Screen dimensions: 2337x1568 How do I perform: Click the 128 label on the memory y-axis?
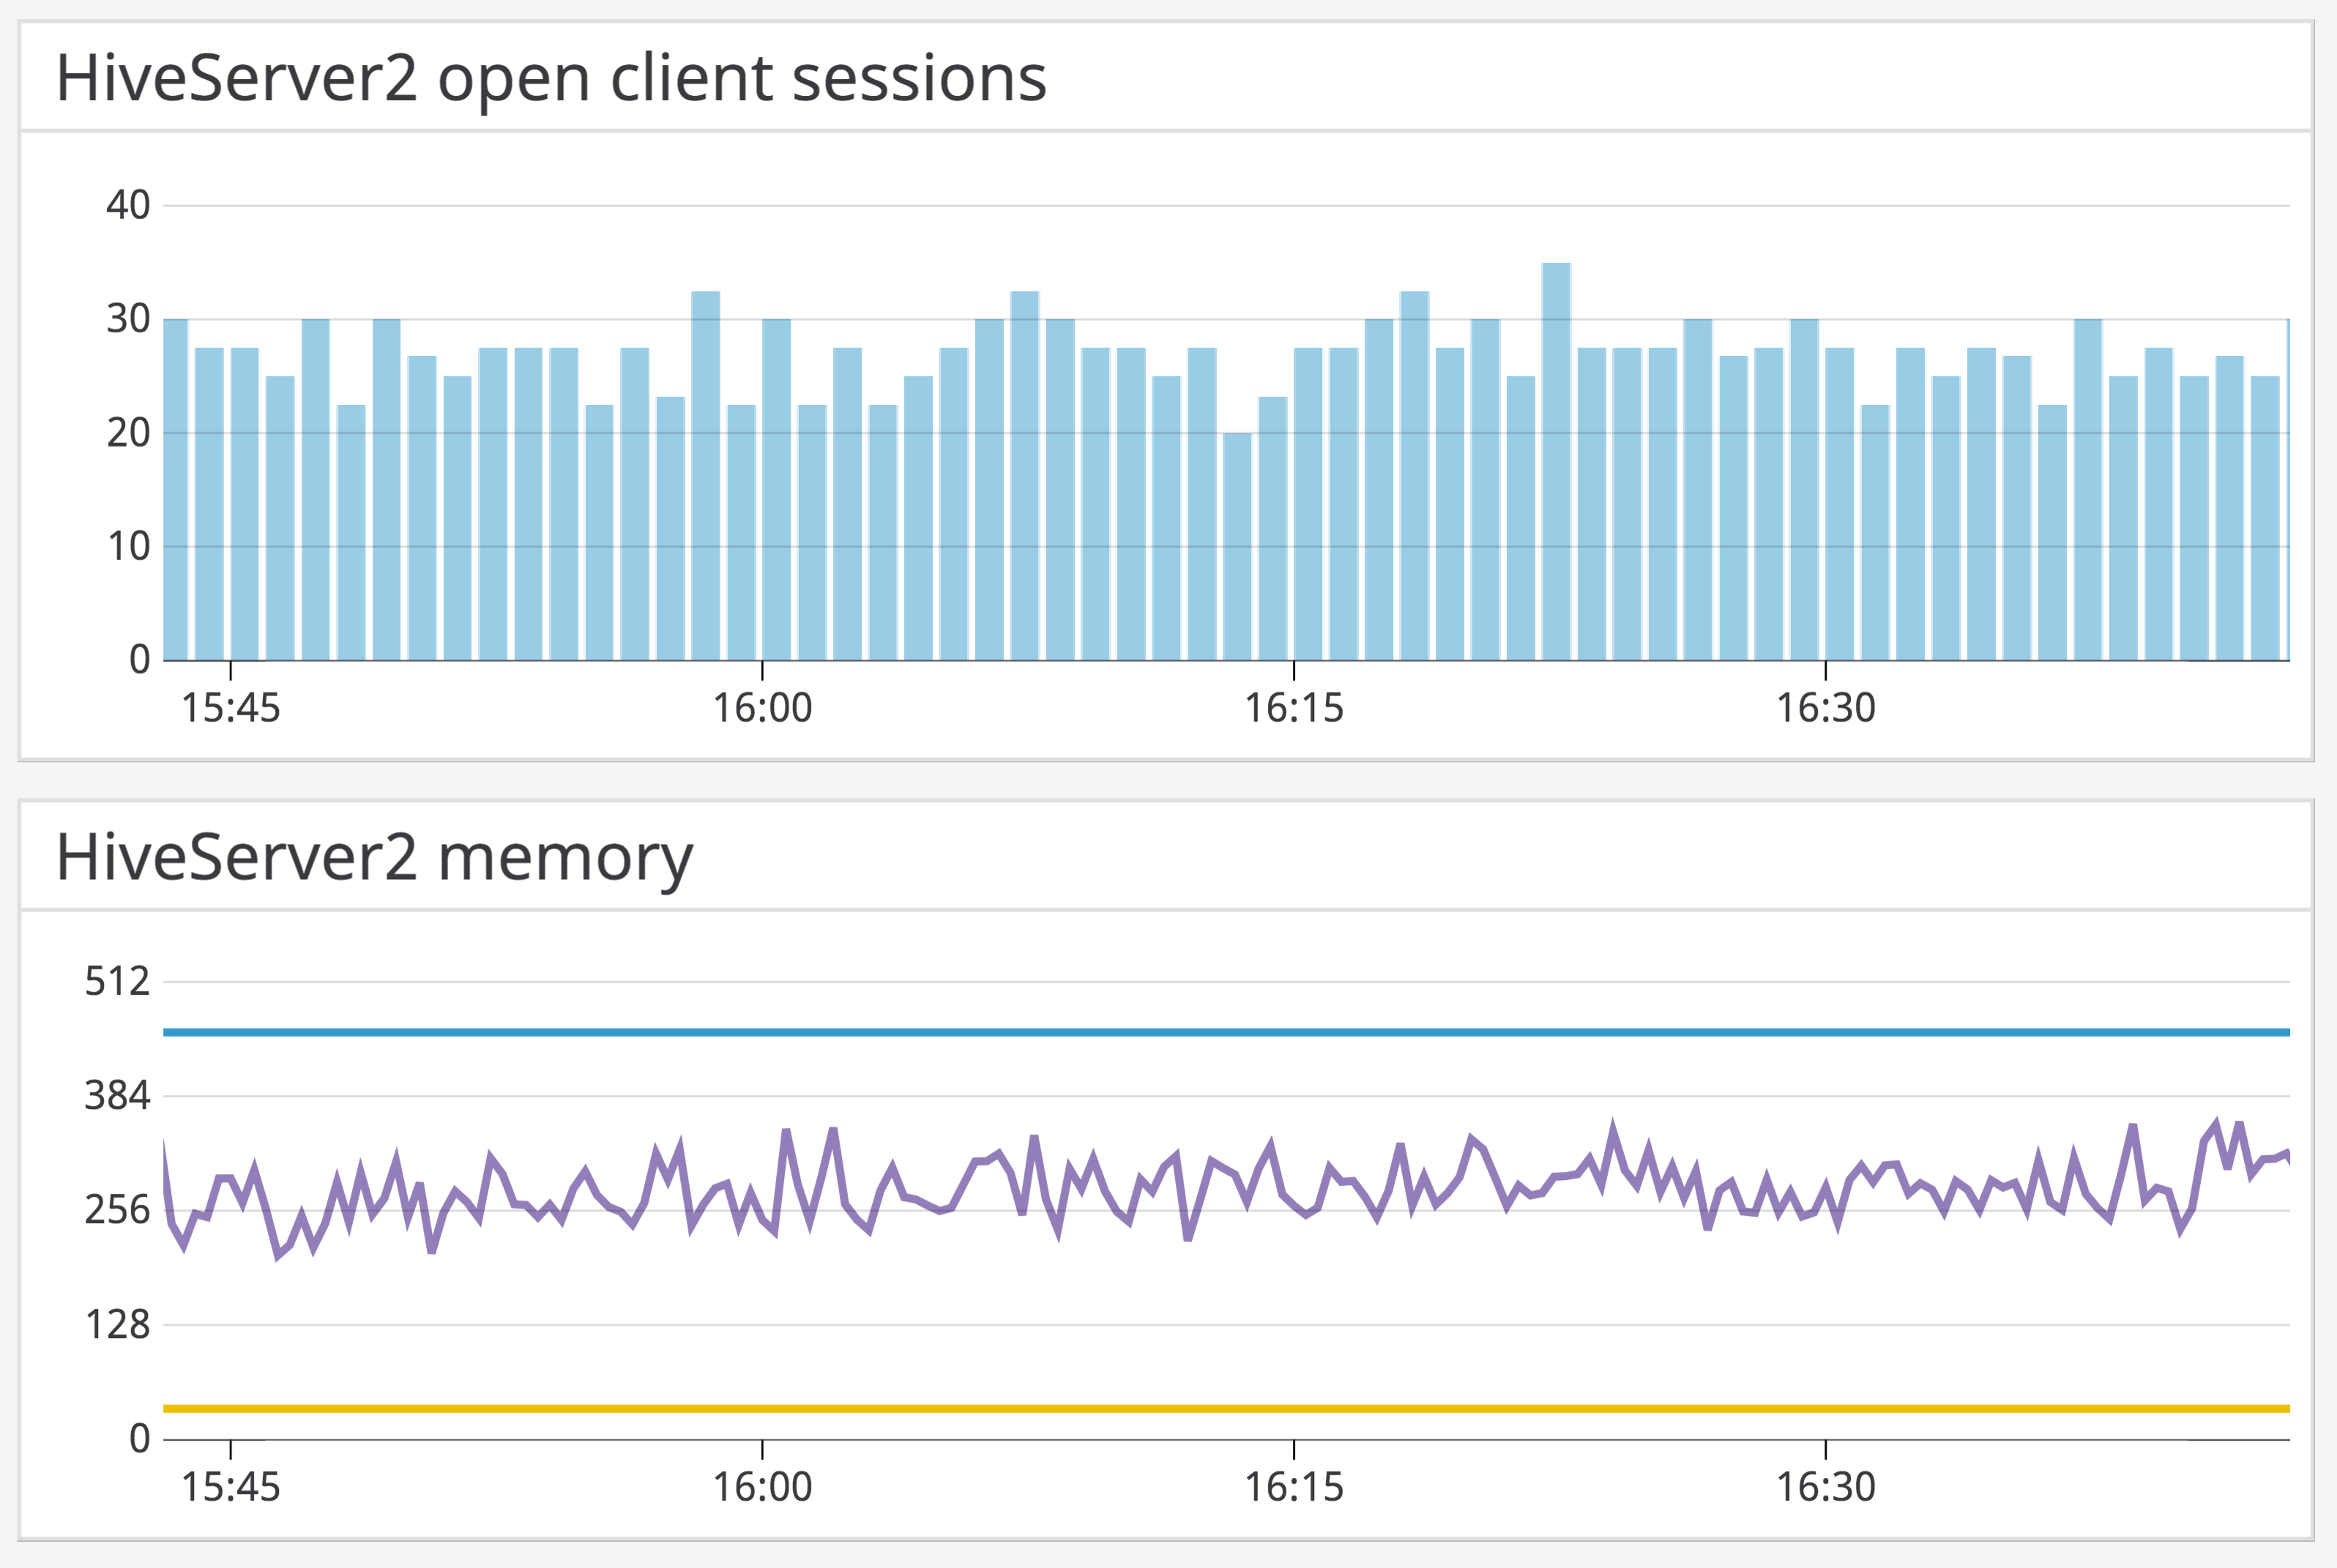(117, 1325)
